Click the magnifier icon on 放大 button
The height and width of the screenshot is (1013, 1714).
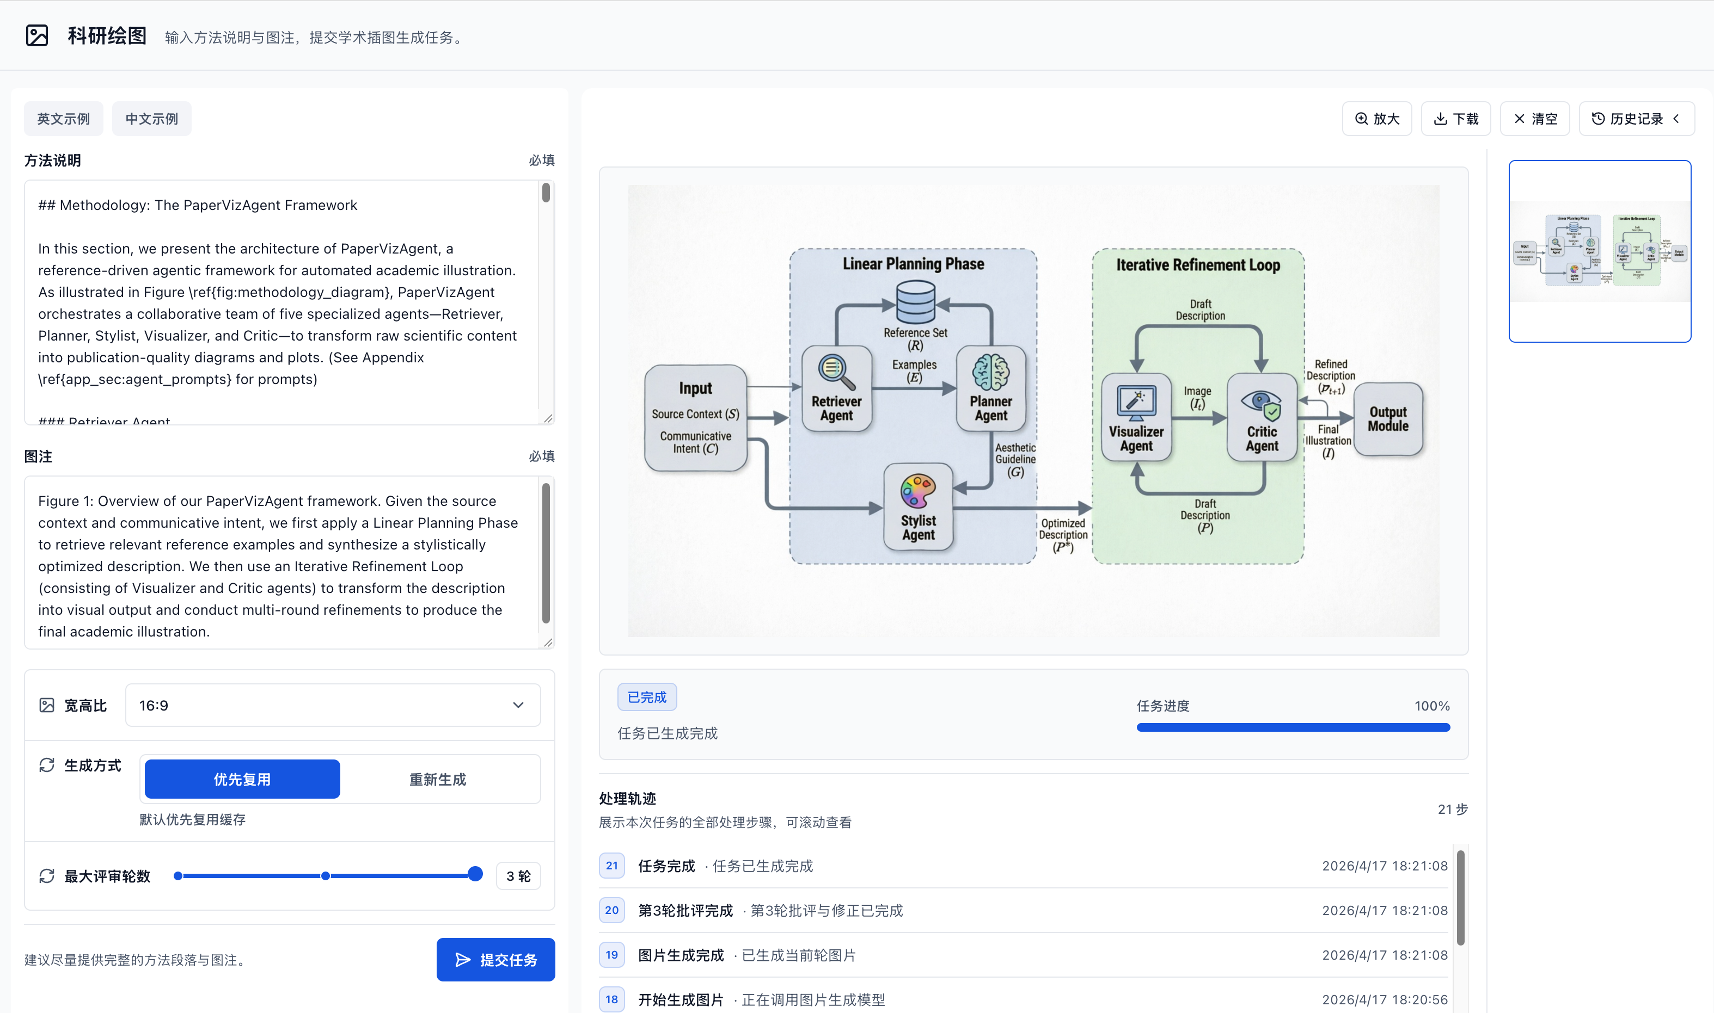coord(1362,119)
